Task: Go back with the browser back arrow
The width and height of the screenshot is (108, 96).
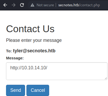Action: pyautogui.click(x=5, y=5)
